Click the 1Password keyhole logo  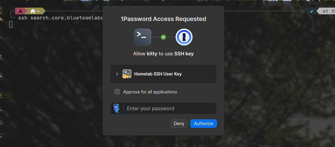coord(184,37)
